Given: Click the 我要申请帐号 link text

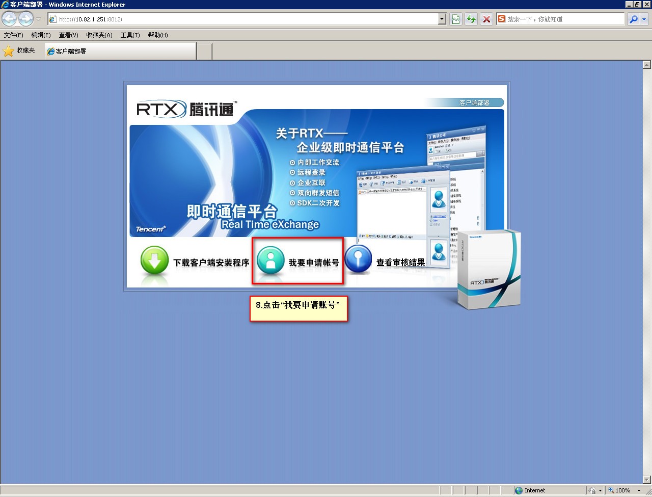Looking at the screenshot, I should [314, 263].
